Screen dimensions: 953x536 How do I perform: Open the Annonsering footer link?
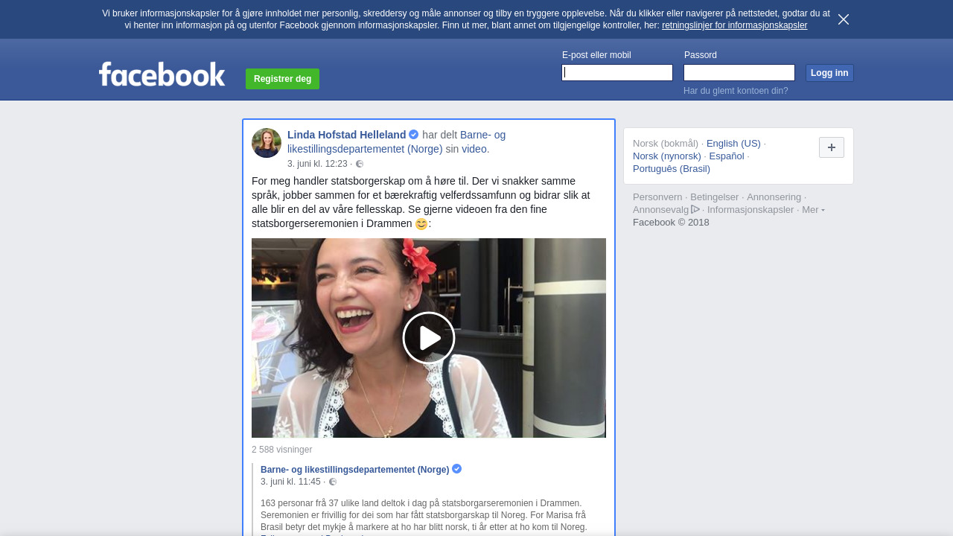tap(774, 197)
